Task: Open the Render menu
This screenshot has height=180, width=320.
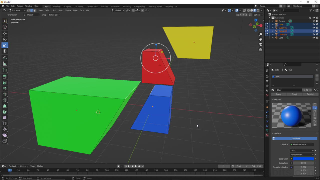Action: pos(20,6)
